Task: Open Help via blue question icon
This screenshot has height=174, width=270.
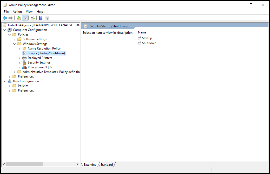Action: [41, 18]
